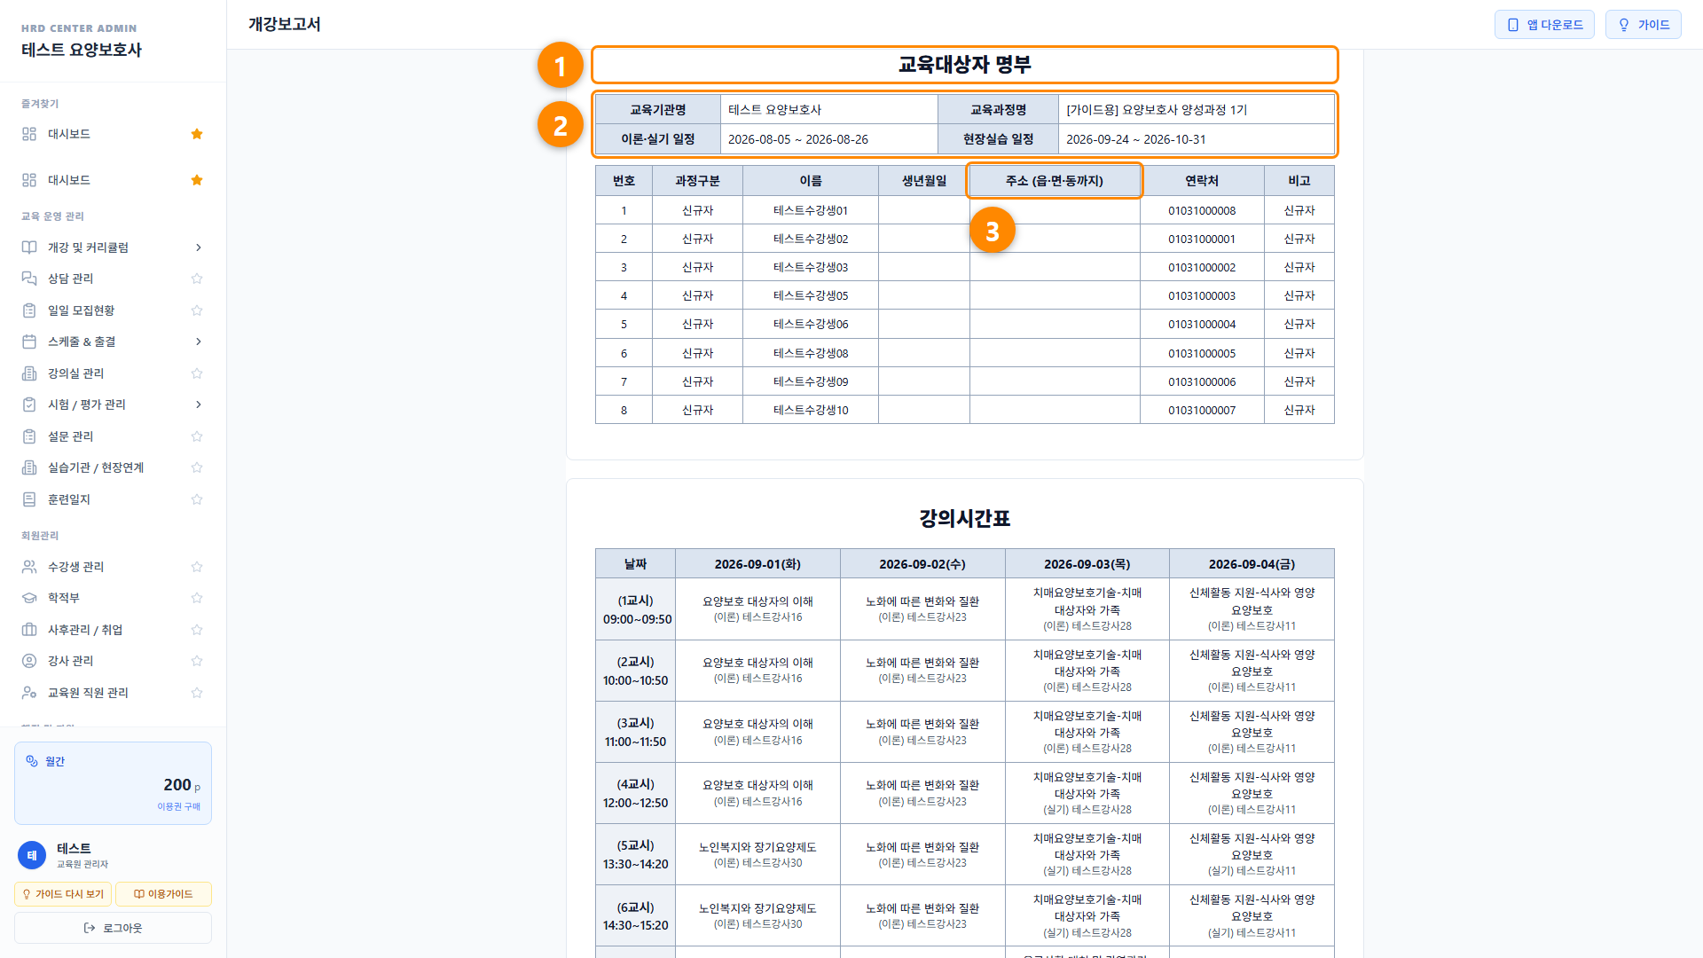This screenshot has height=958, width=1703.
Task: Toggle the favorite star for 수강생 관리
Action: [x=197, y=567]
